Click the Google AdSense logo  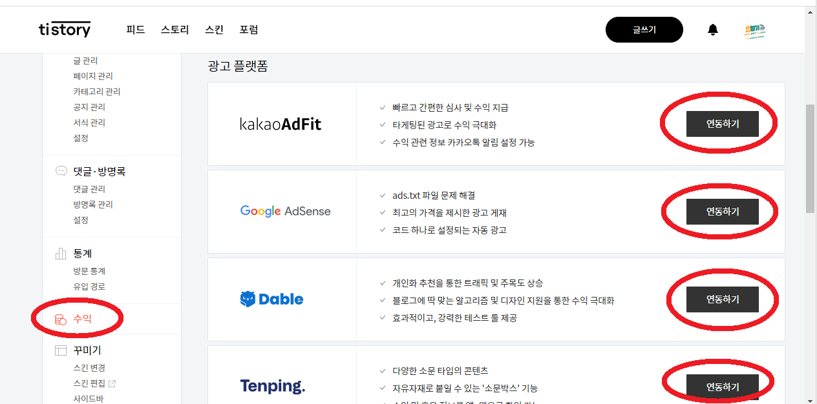coord(285,211)
